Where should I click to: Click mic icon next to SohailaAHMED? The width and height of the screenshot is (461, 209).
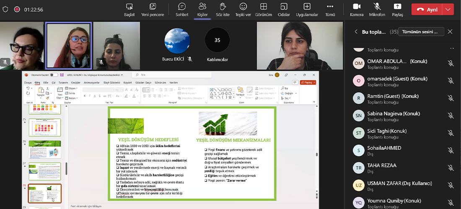451,150
